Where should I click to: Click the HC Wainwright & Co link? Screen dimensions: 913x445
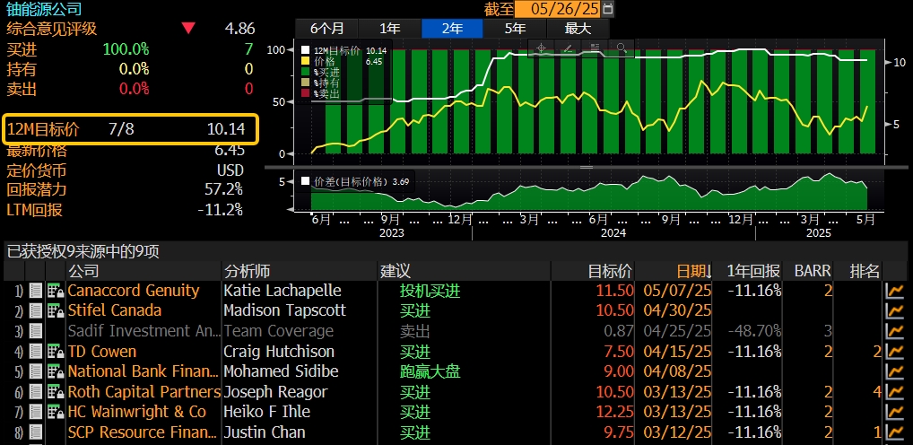pos(137,412)
